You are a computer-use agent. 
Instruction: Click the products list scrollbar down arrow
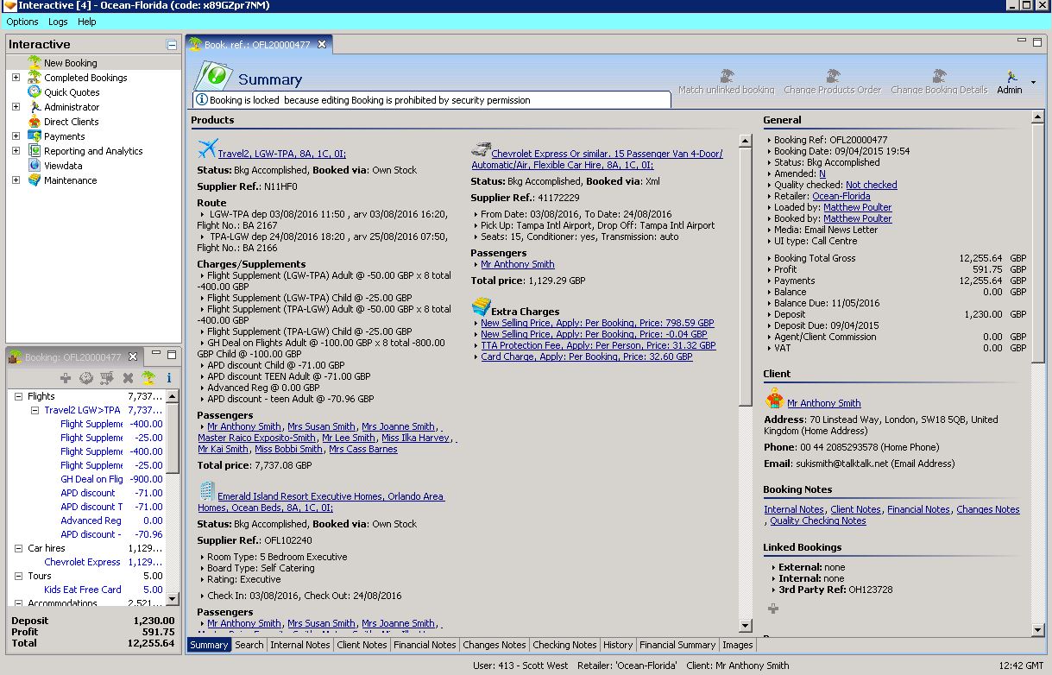pos(746,626)
